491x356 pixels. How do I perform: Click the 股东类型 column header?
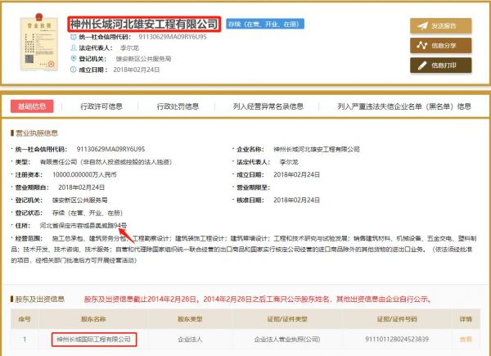tap(190, 319)
